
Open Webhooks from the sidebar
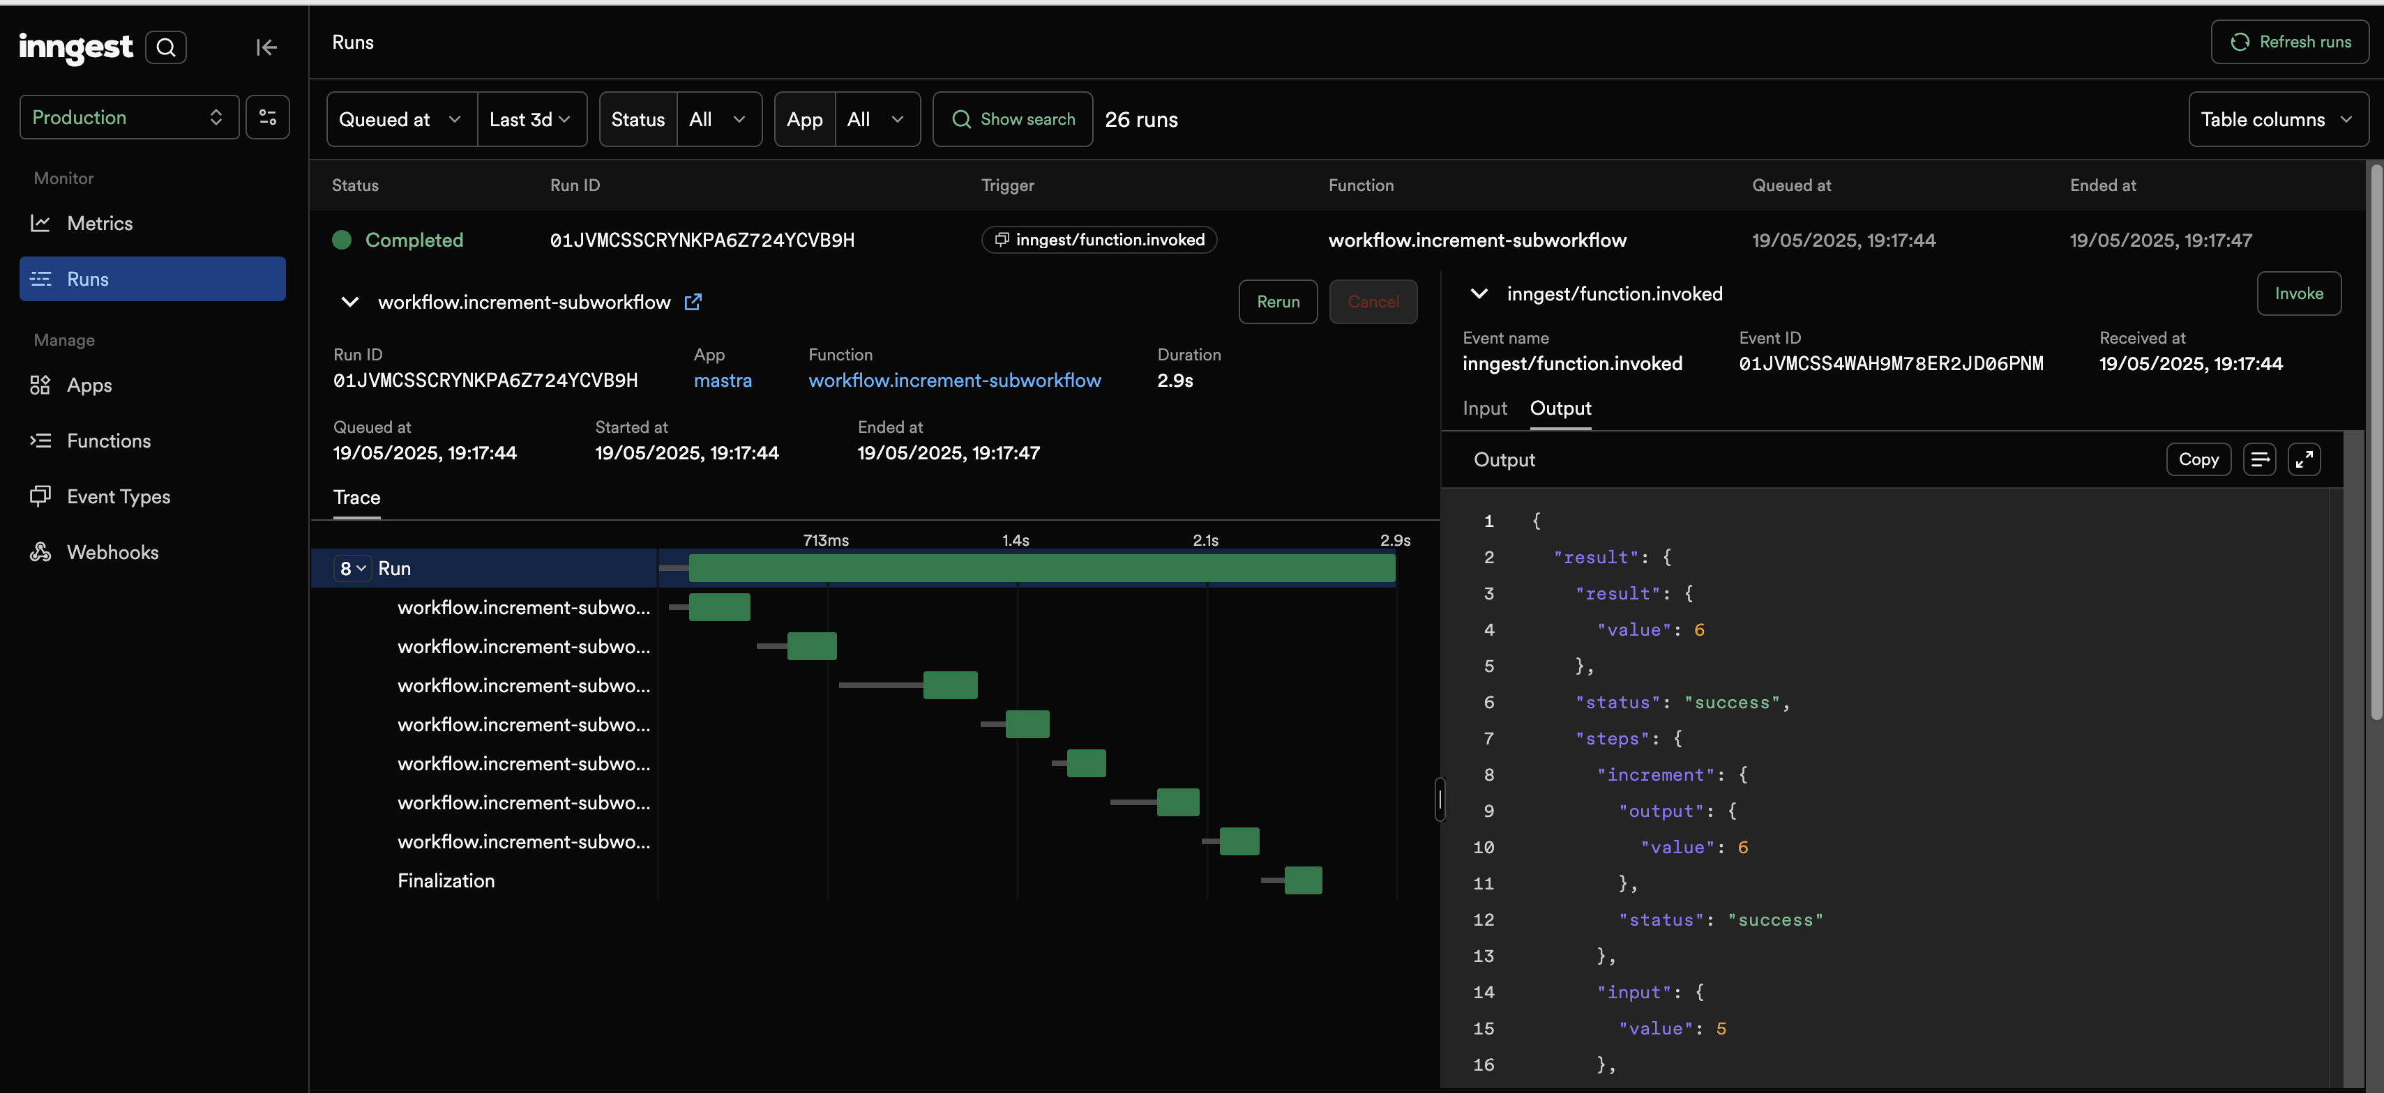pos(112,552)
